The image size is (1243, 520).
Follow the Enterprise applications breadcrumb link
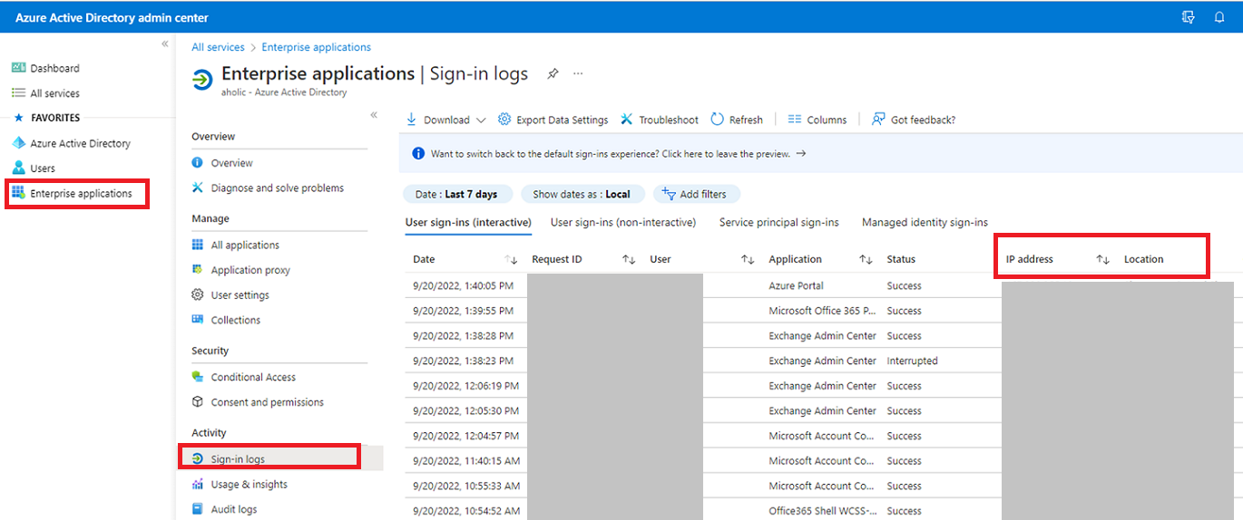[317, 47]
